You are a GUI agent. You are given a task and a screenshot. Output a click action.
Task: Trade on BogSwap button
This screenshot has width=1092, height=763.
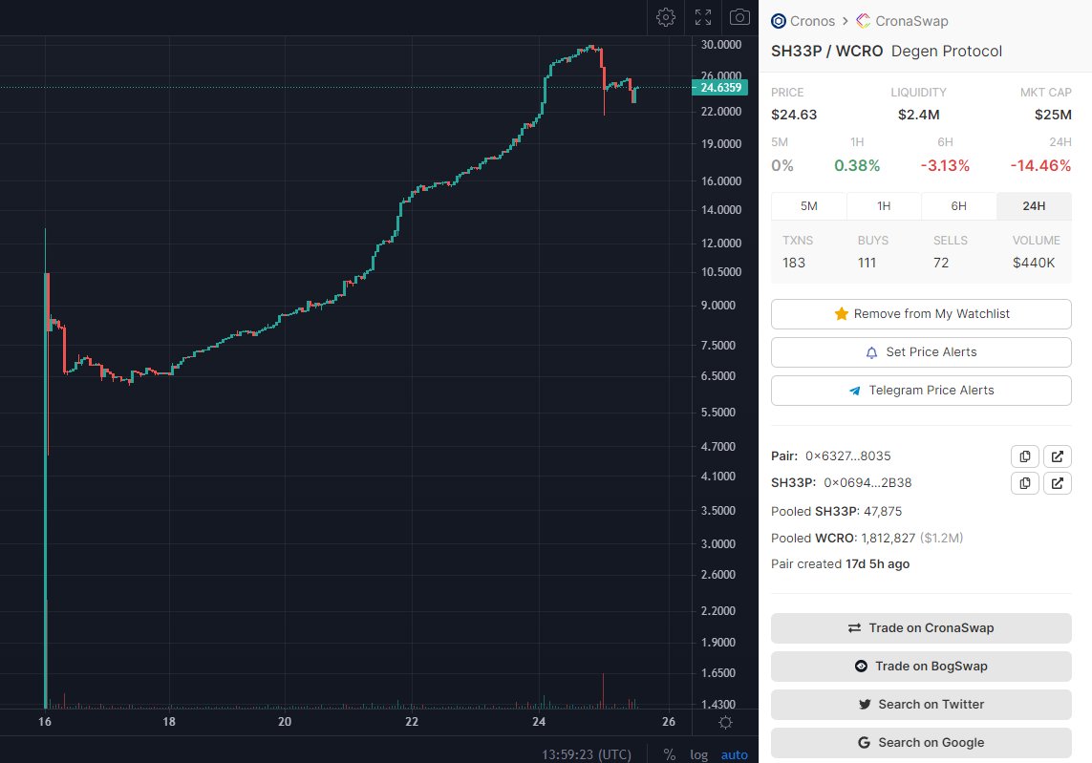tap(921, 667)
